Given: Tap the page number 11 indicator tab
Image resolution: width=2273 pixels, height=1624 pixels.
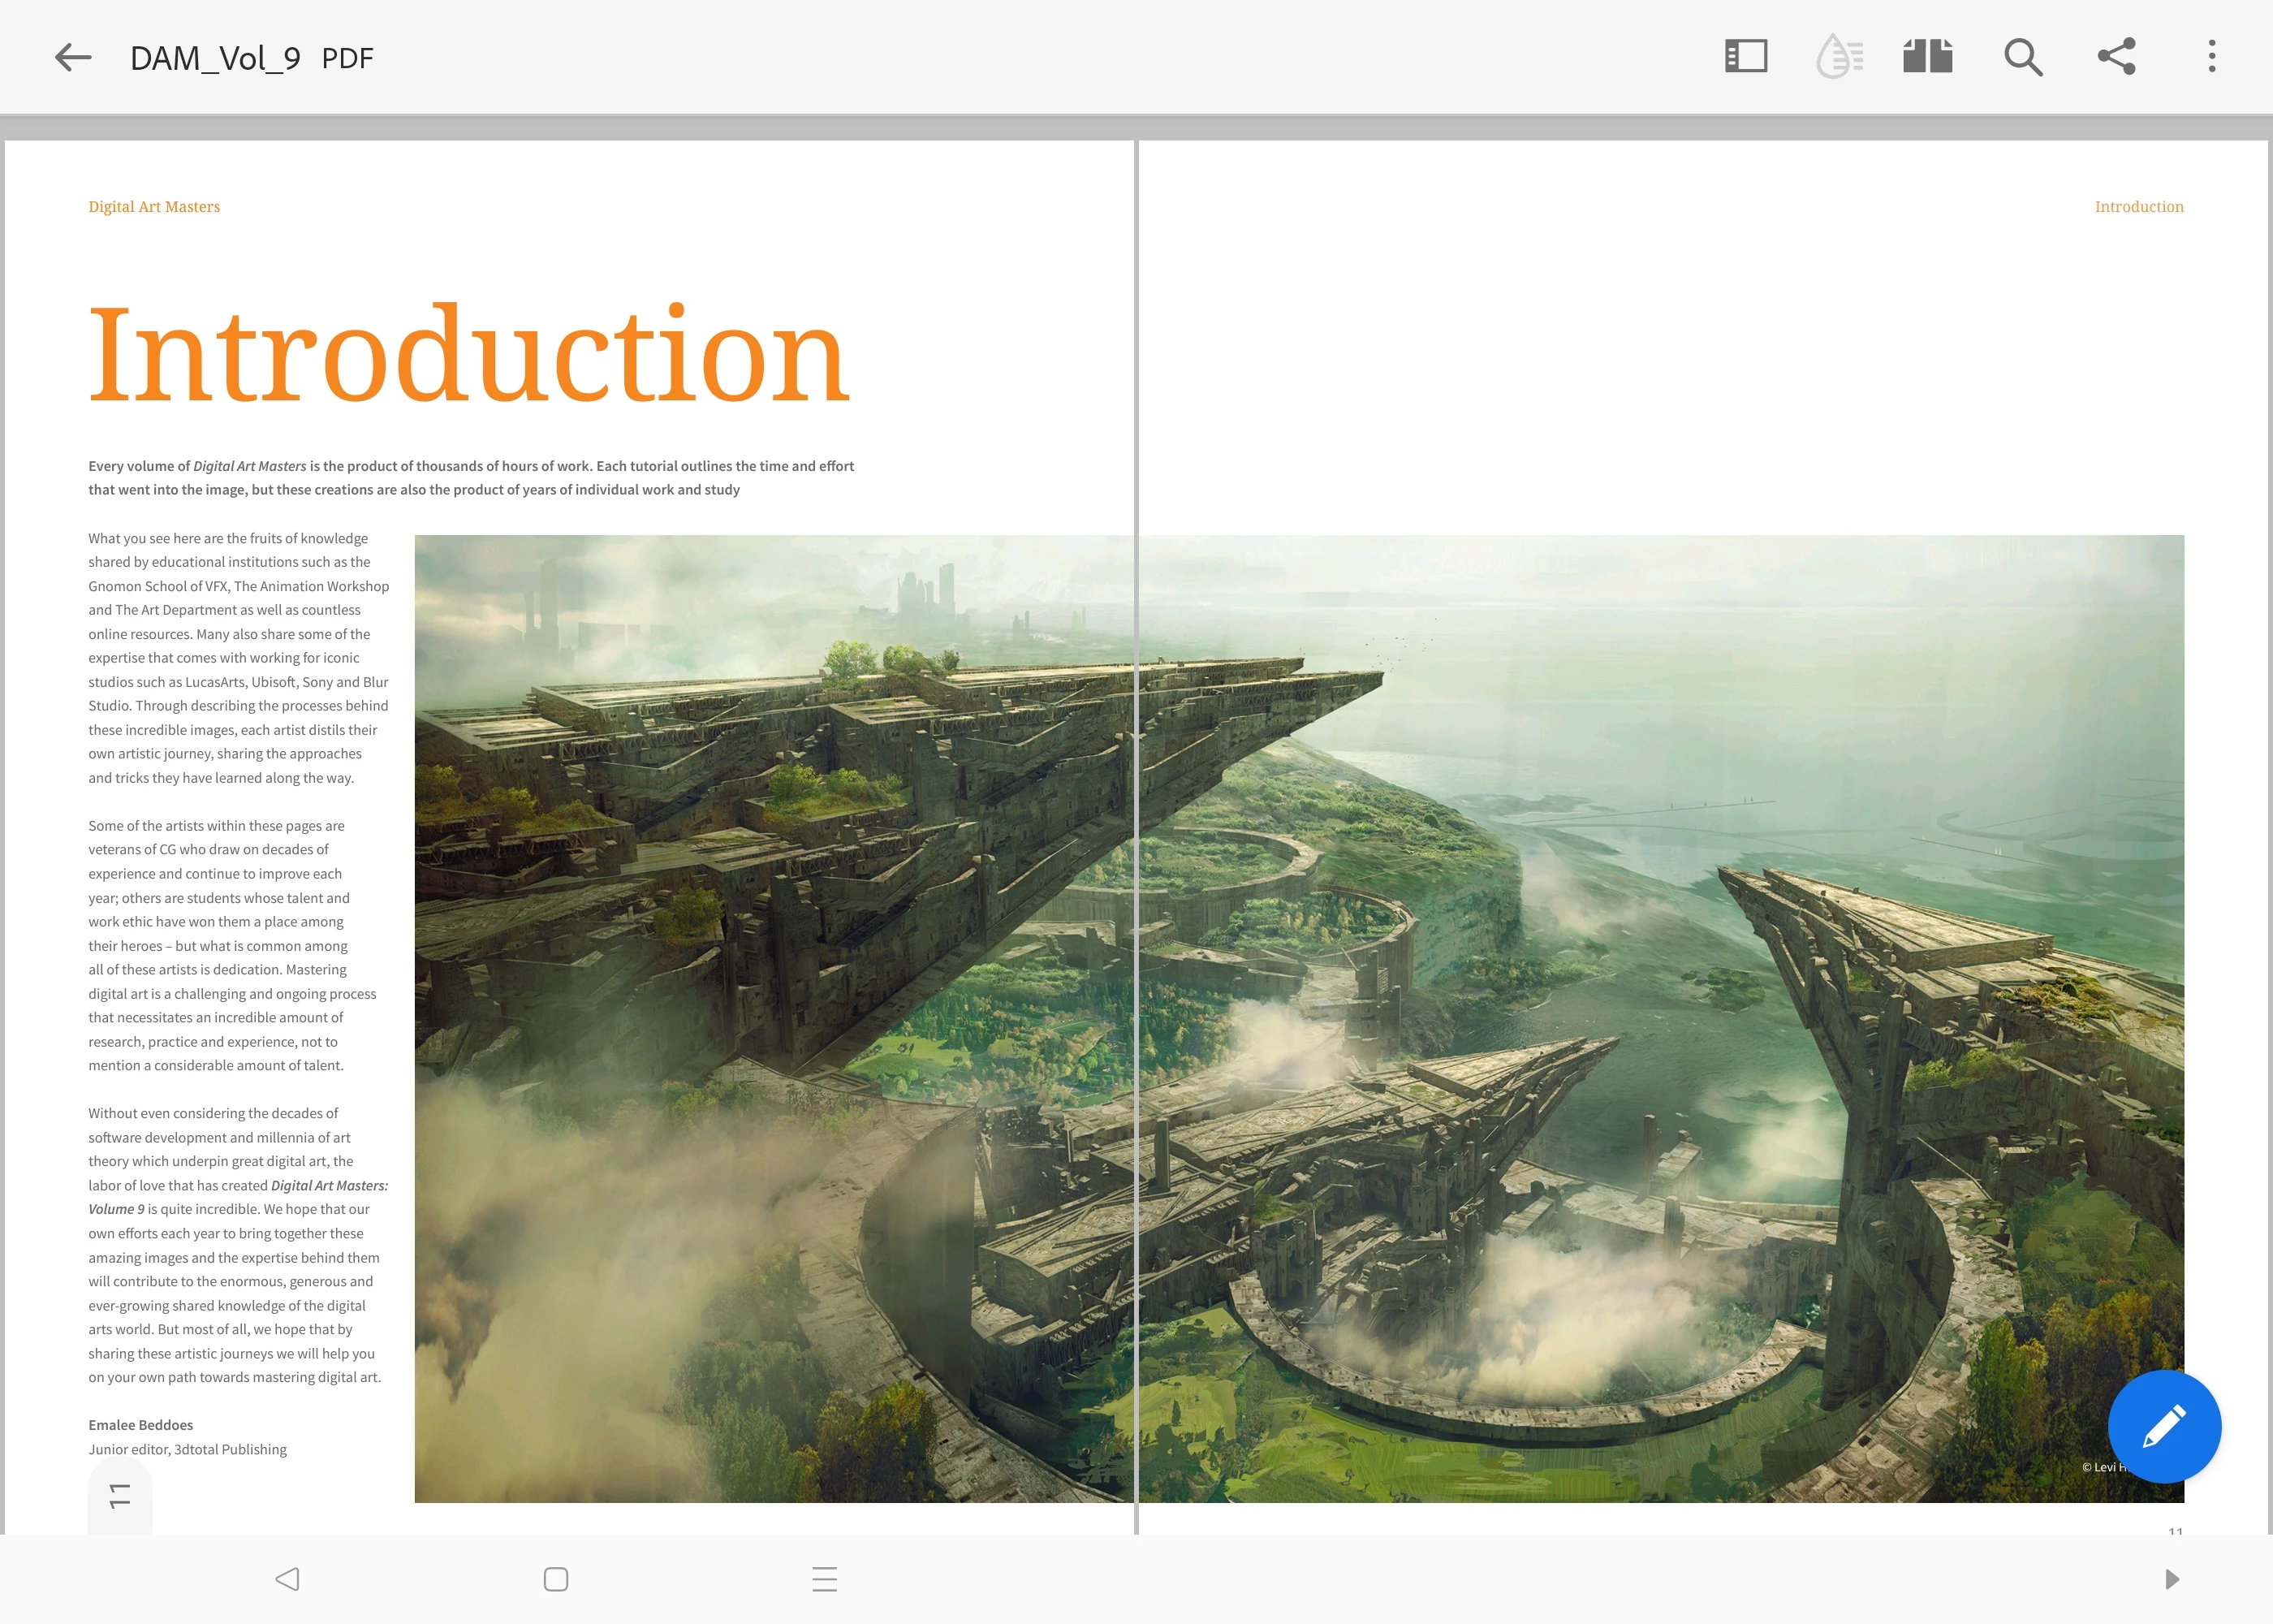Looking at the screenshot, I should click(x=120, y=1496).
